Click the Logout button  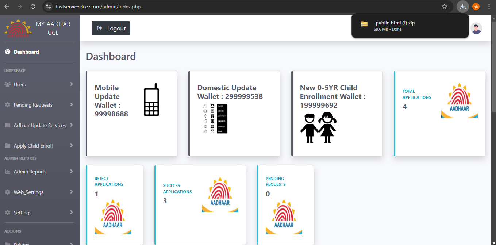click(111, 28)
